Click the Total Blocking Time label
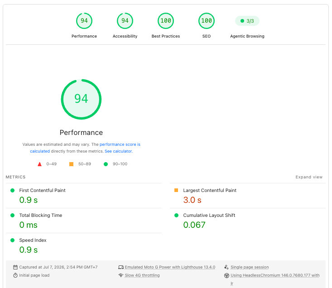The width and height of the screenshot is (332, 288). [41, 216]
